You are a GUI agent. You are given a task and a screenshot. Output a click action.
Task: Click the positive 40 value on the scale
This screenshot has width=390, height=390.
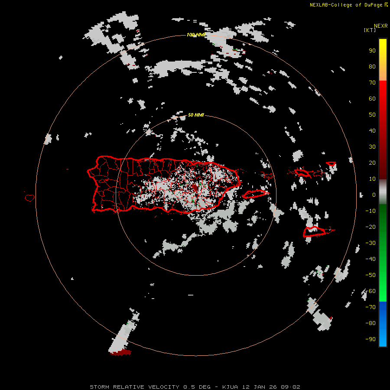click(x=372, y=131)
